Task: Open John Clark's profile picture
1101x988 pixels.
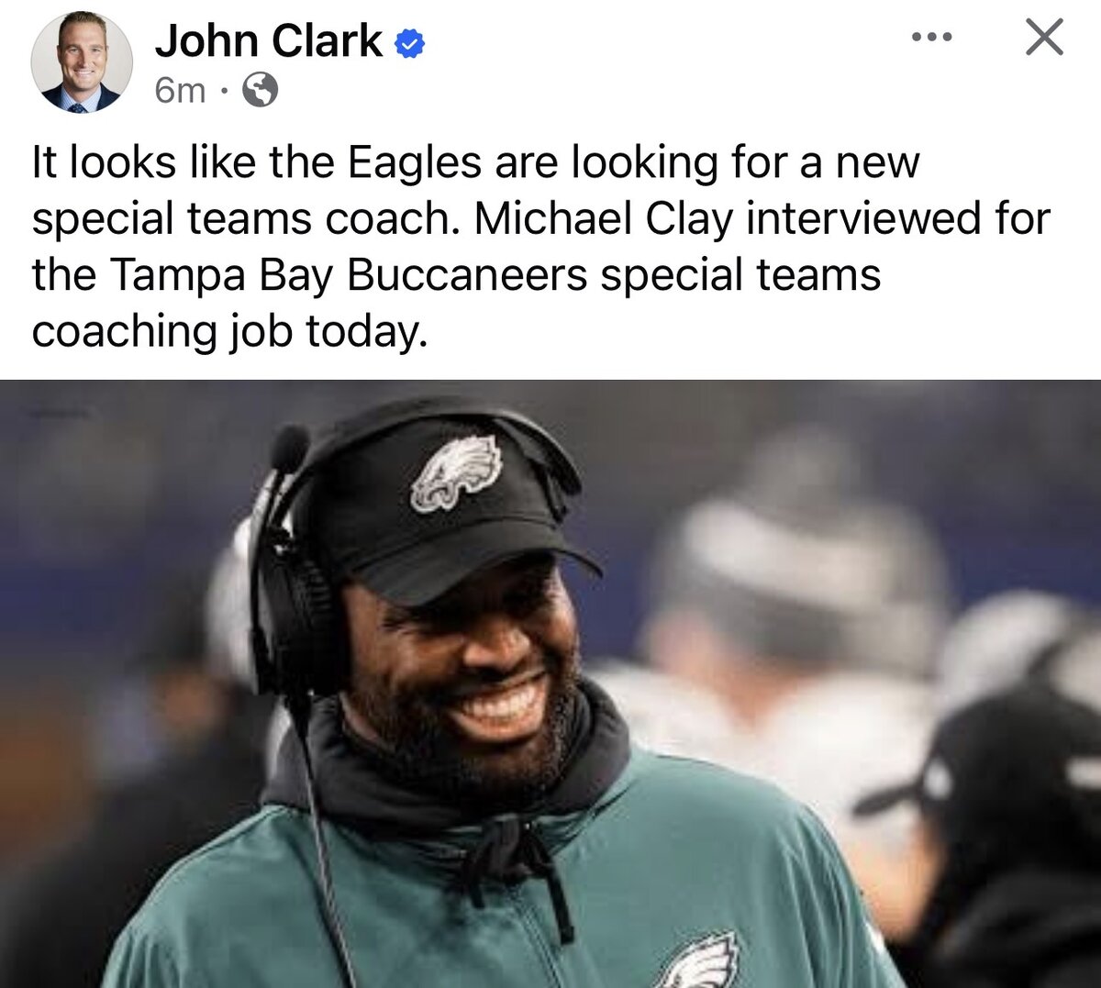Action: pos(82,62)
